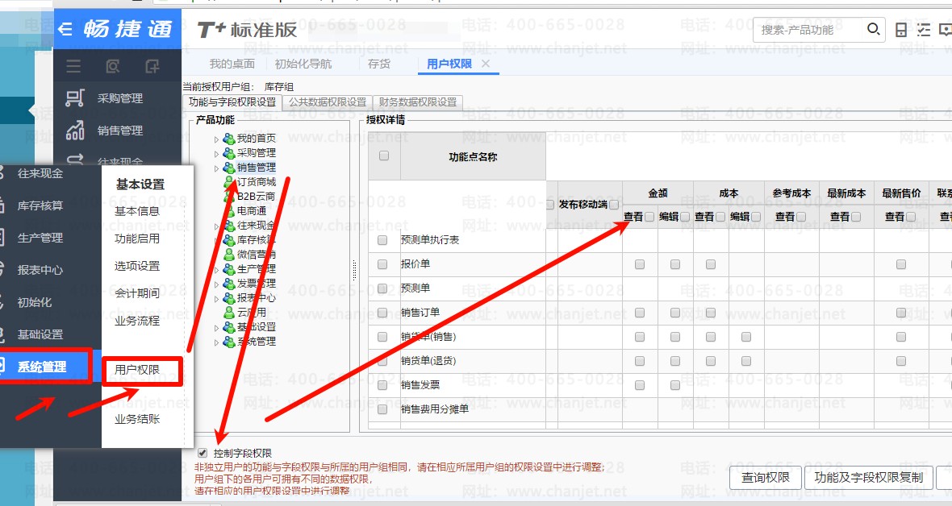The image size is (952, 506).
Task: Click the 采购管理 shopping cart icon
Action: 75,98
